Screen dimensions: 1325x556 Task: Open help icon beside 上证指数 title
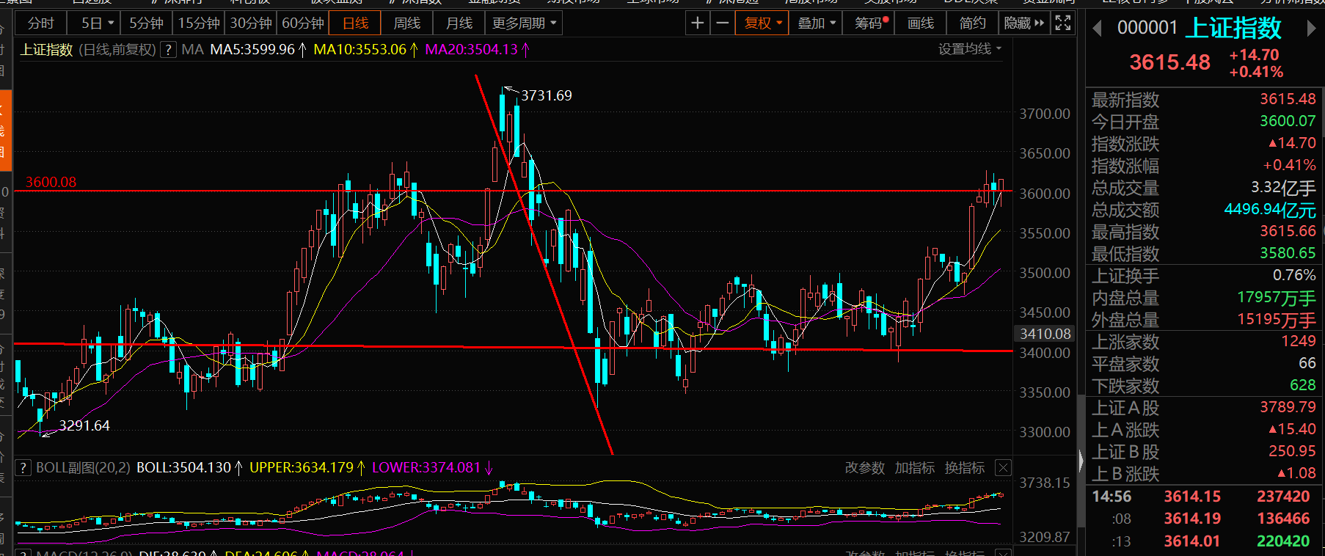click(x=169, y=50)
